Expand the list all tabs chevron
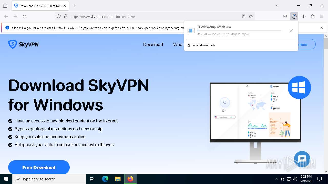 tap(277, 6)
